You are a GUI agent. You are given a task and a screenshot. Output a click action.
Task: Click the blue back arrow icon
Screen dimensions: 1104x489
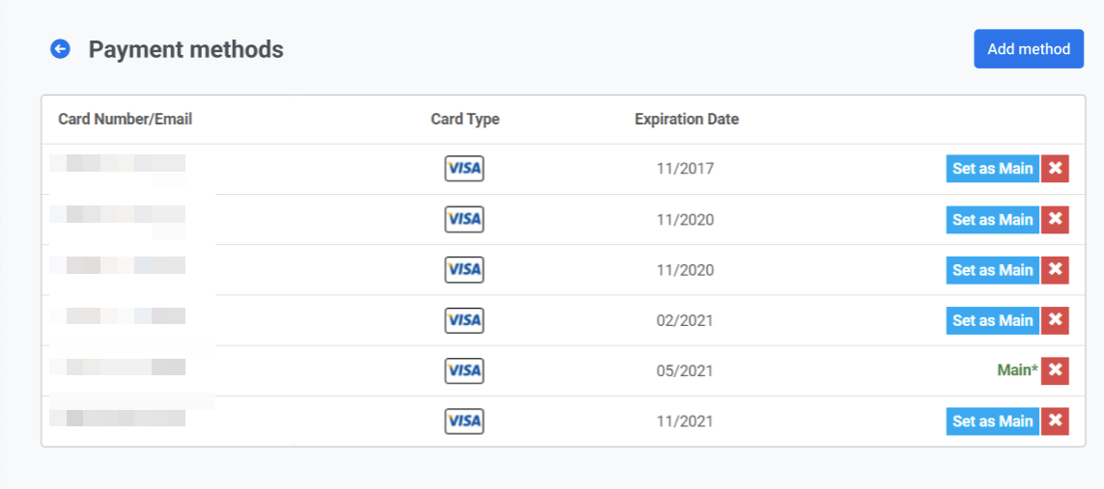pyautogui.click(x=60, y=49)
